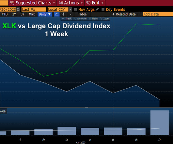Click the volume bar for March 14
Image resolution: width=173 pixels, height=144 pixels.
[x=90, y=131]
